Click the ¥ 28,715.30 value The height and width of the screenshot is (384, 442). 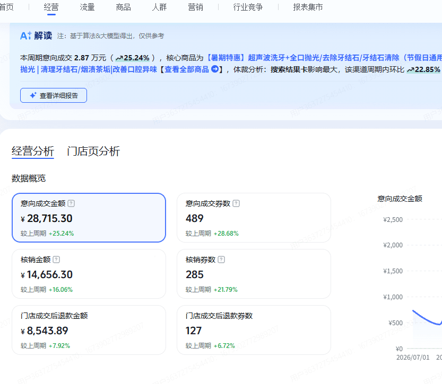pyautogui.click(x=47, y=219)
